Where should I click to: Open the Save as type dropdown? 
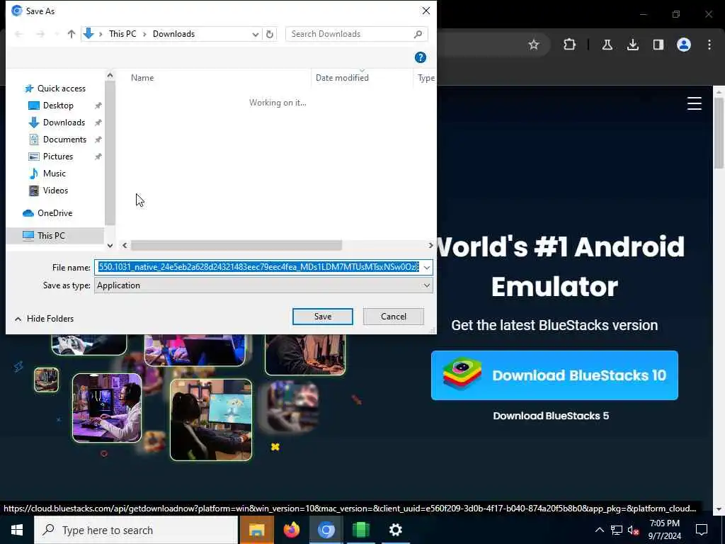(263, 285)
